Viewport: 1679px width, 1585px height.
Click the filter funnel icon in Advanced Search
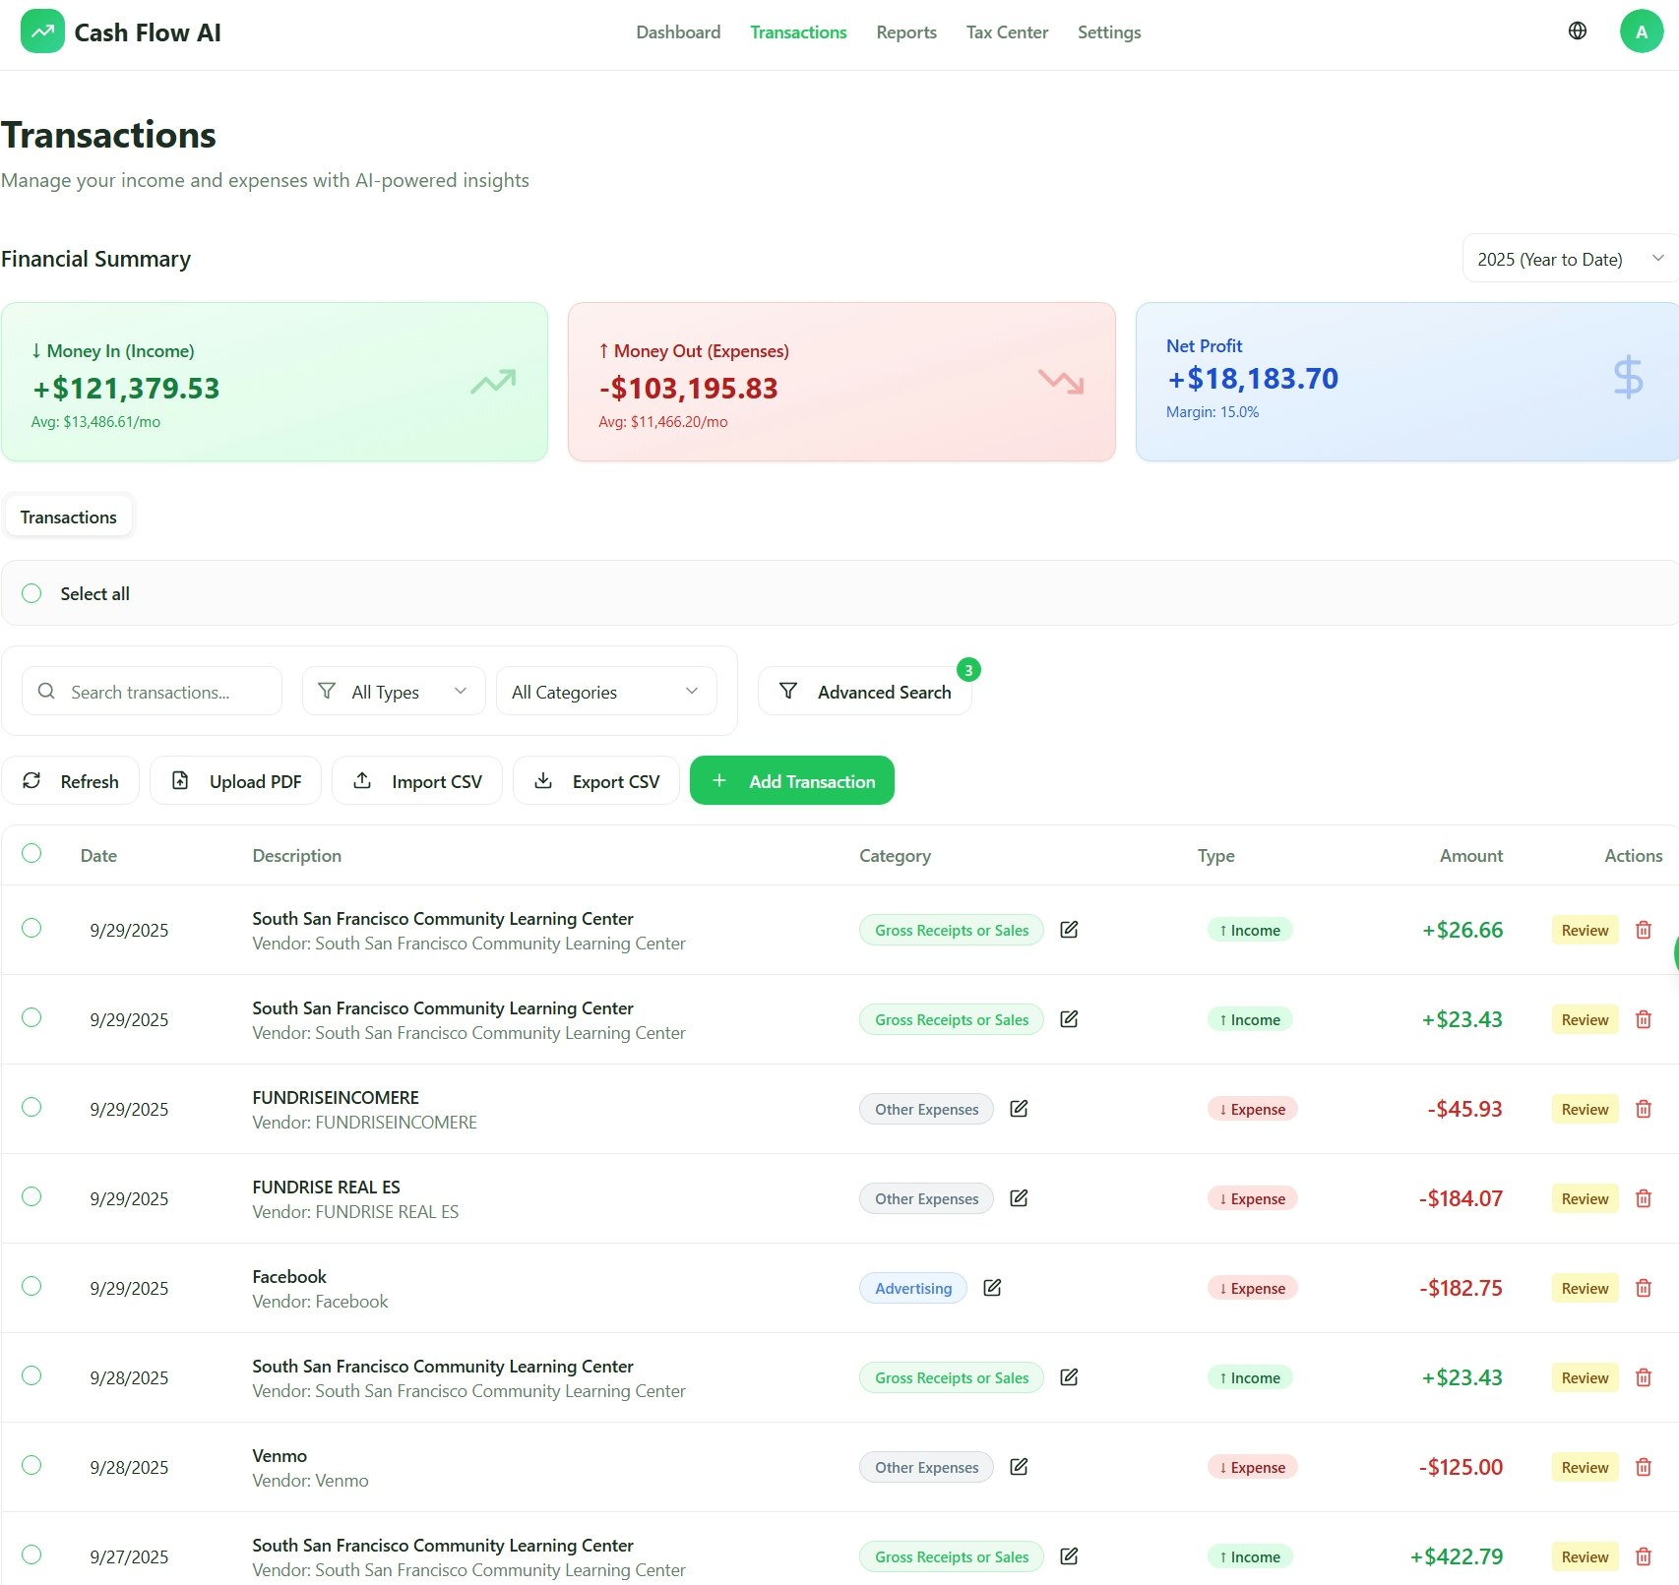788,691
